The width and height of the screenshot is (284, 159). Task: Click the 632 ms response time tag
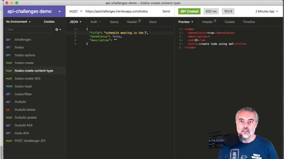point(211,11)
